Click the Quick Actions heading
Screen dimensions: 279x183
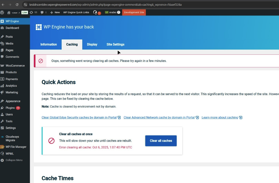[59, 82]
